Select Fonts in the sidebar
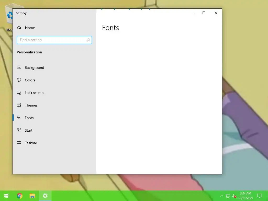 pyautogui.click(x=54, y=118)
